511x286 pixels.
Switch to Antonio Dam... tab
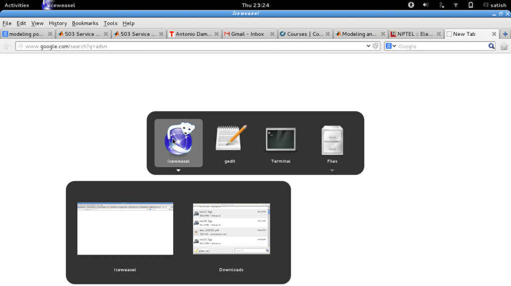[194, 34]
